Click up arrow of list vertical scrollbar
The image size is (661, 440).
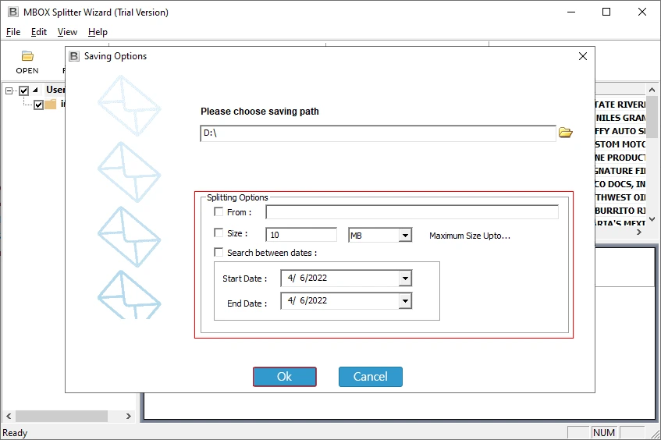tap(652, 90)
